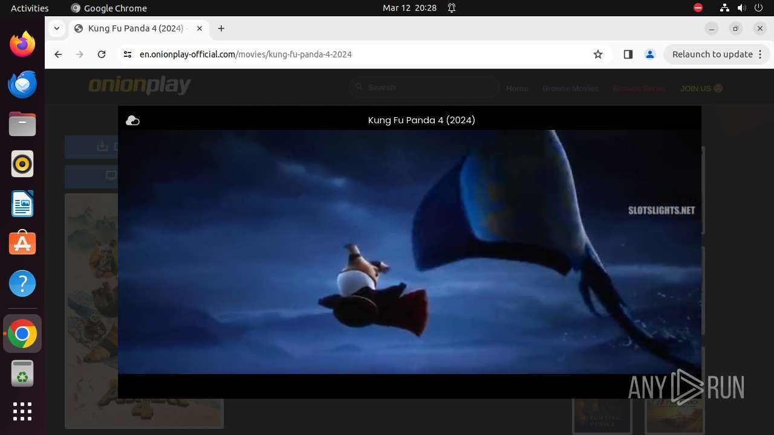This screenshot has height=435, width=774.
Task: Open Firefox from the dock
Action: (x=22, y=44)
